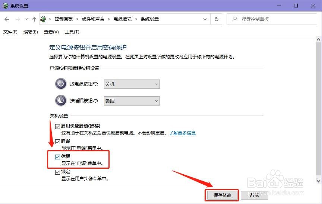Go up one level with up arrow
The height and width of the screenshot is (204, 322).
click(x=34, y=19)
